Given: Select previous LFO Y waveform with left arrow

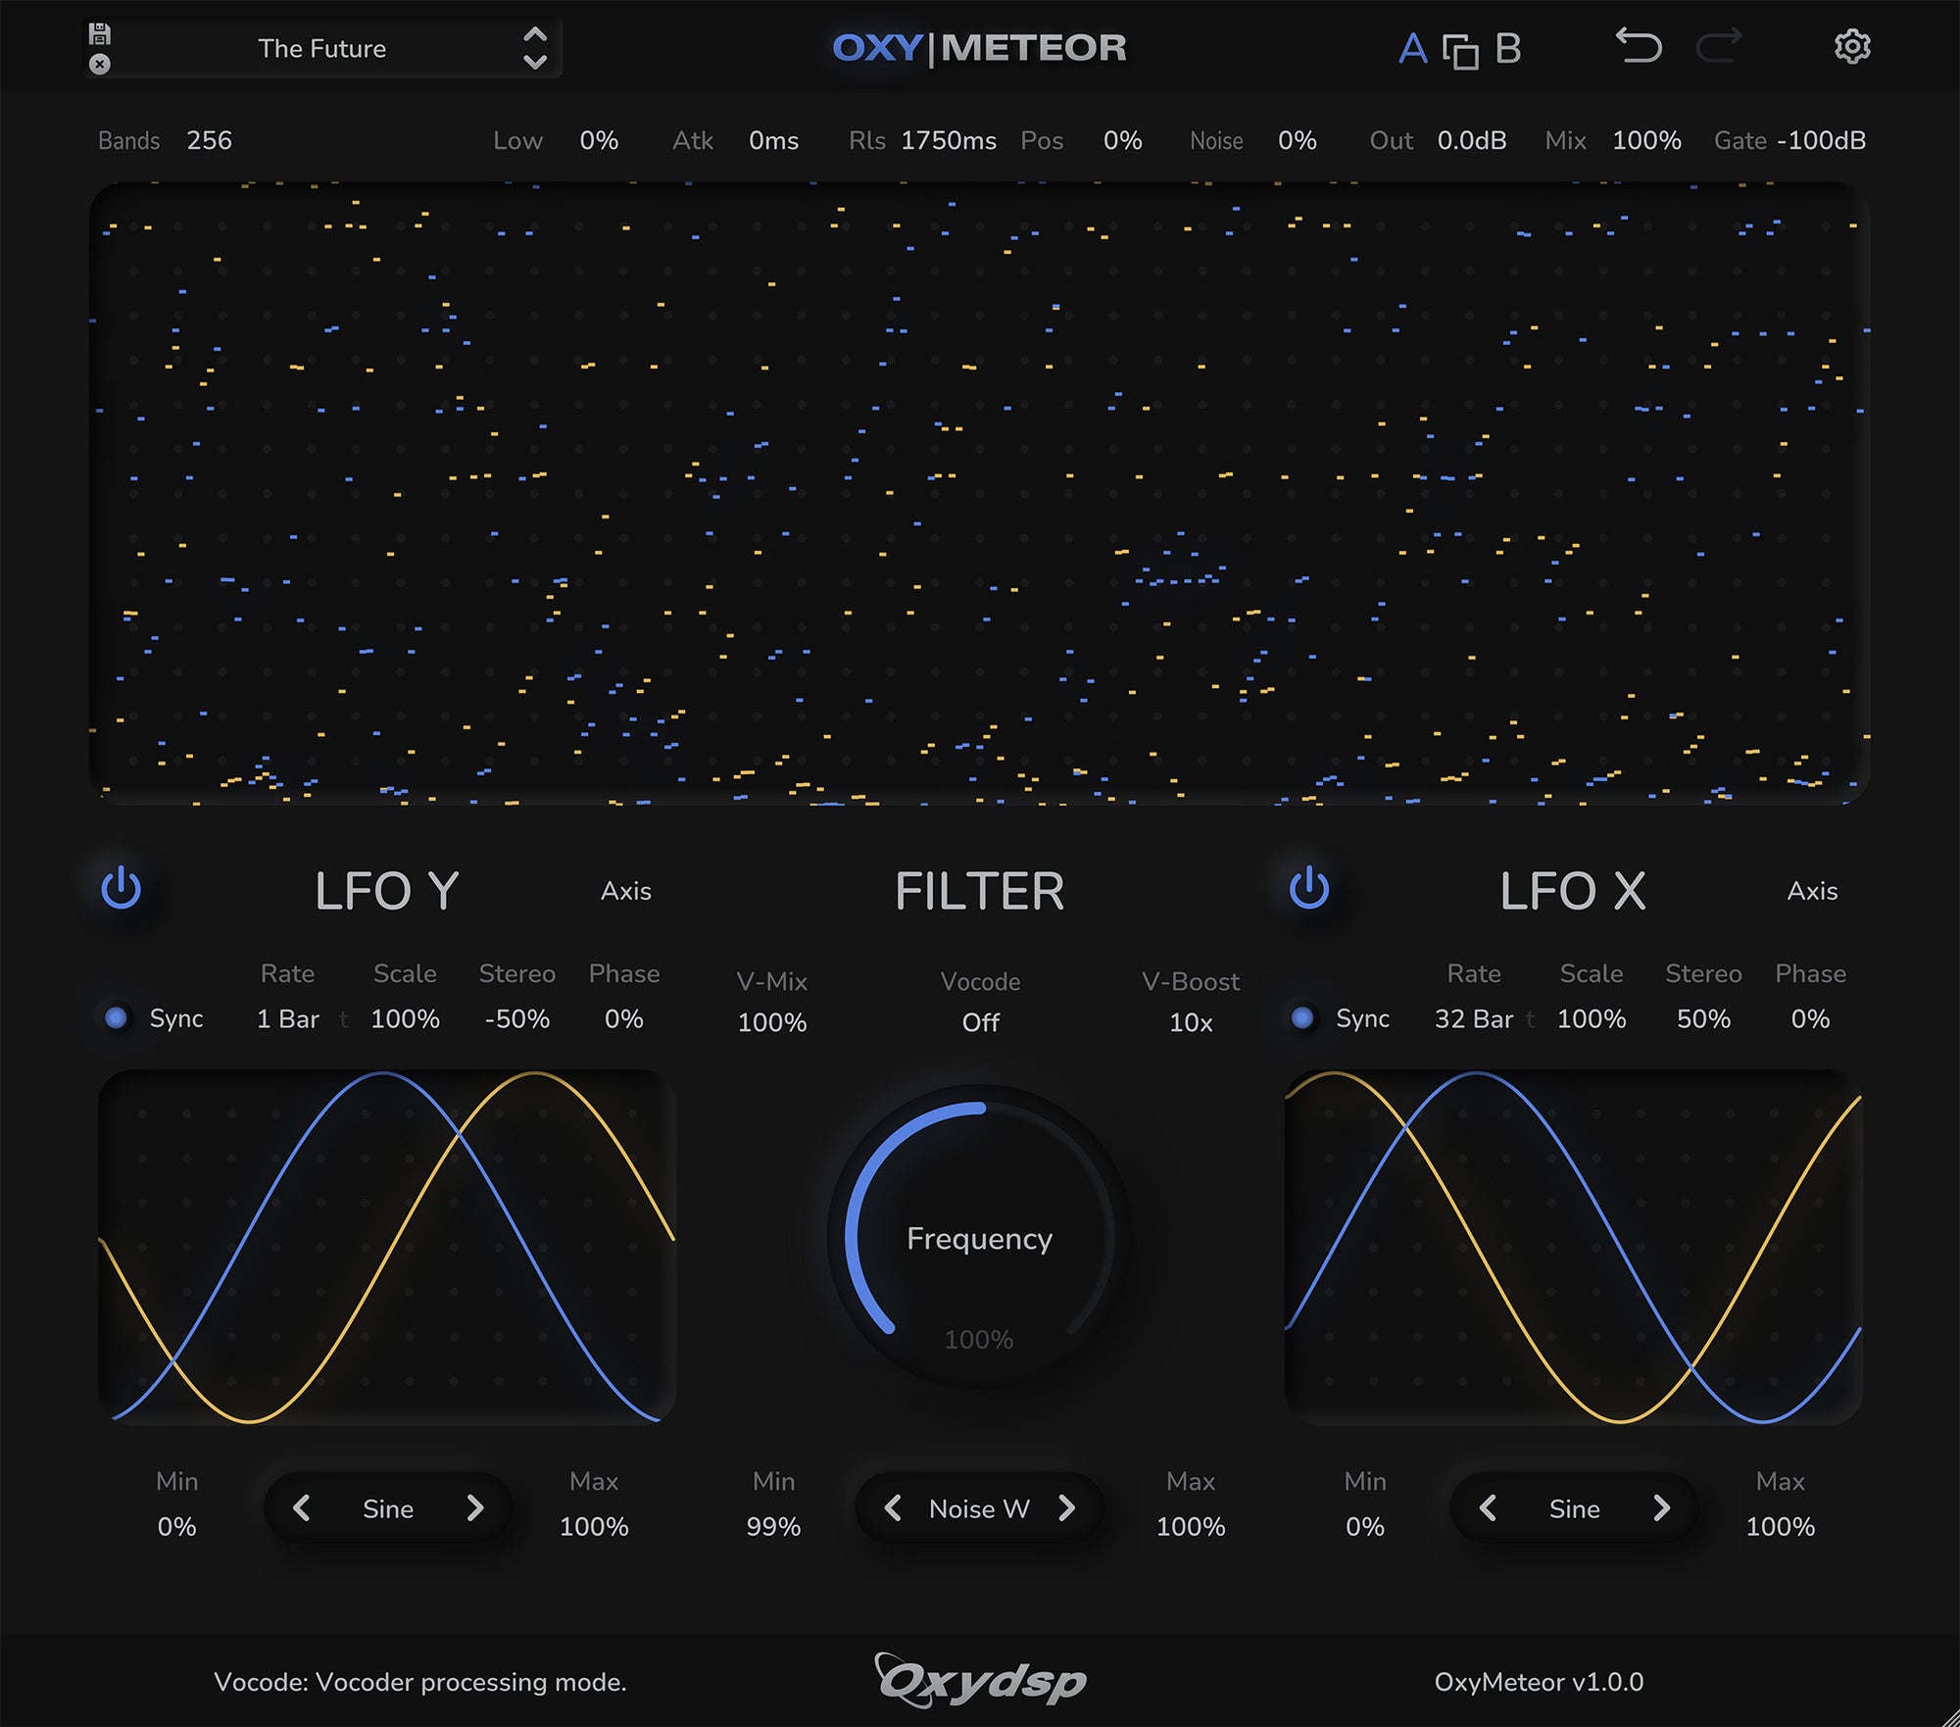Looking at the screenshot, I should click(304, 1509).
